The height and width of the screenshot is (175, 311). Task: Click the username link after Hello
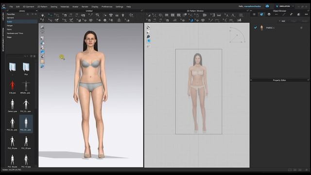coord(253,6)
